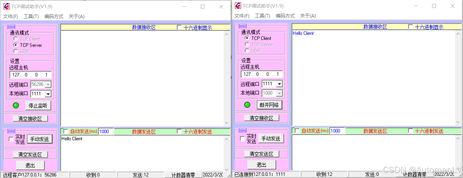Open 远程端口 1111 dropdown in right window

(279, 84)
